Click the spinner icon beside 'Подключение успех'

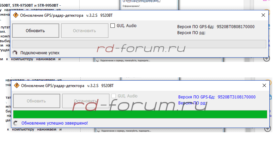point(15,53)
